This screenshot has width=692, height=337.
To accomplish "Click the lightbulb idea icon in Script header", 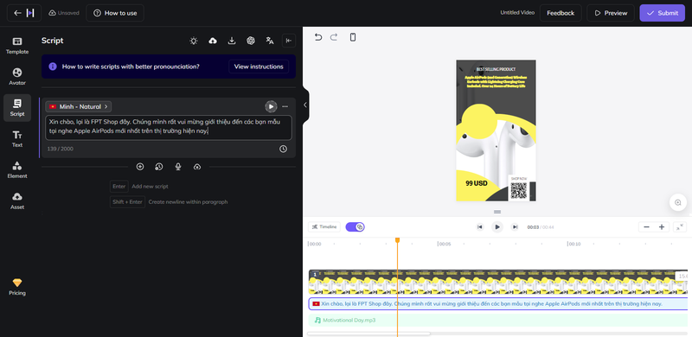I will pos(194,41).
